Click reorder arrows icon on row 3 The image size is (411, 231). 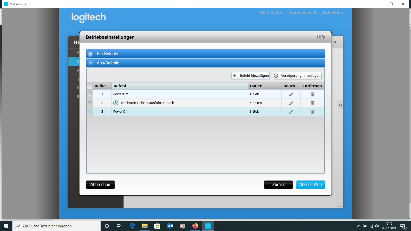pos(90,112)
